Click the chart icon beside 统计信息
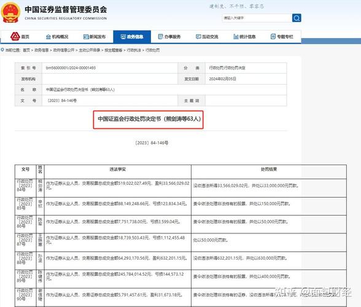 (x=236, y=37)
